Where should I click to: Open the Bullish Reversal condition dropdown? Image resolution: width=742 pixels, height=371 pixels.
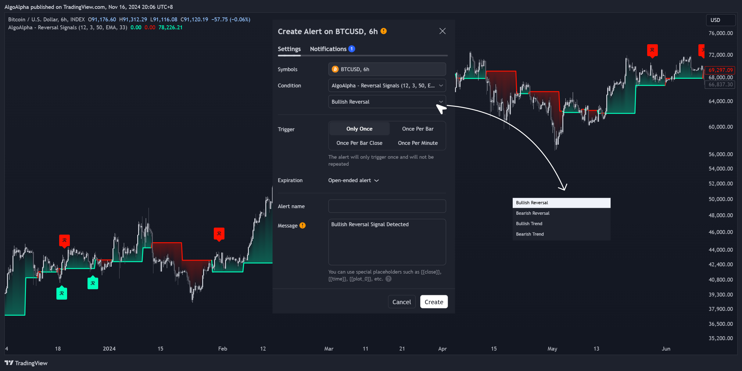pos(387,102)
